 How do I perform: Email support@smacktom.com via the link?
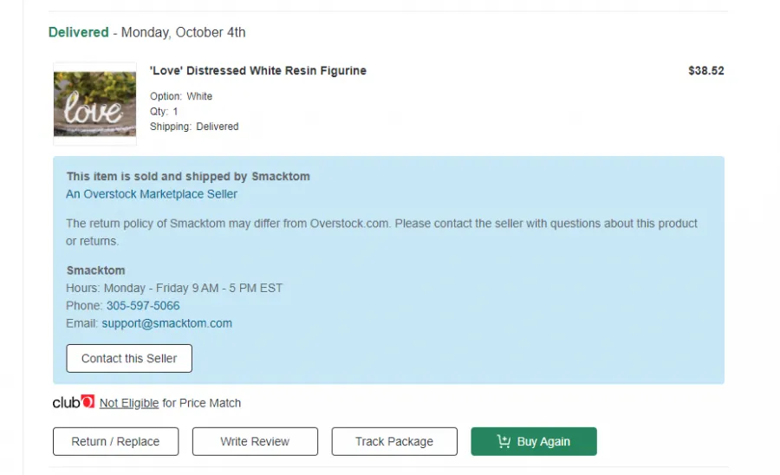click(166, 323)
